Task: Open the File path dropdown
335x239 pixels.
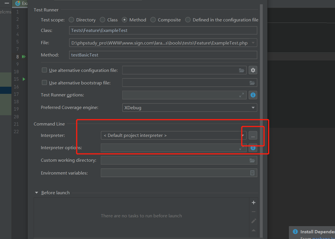Action: 253,43
